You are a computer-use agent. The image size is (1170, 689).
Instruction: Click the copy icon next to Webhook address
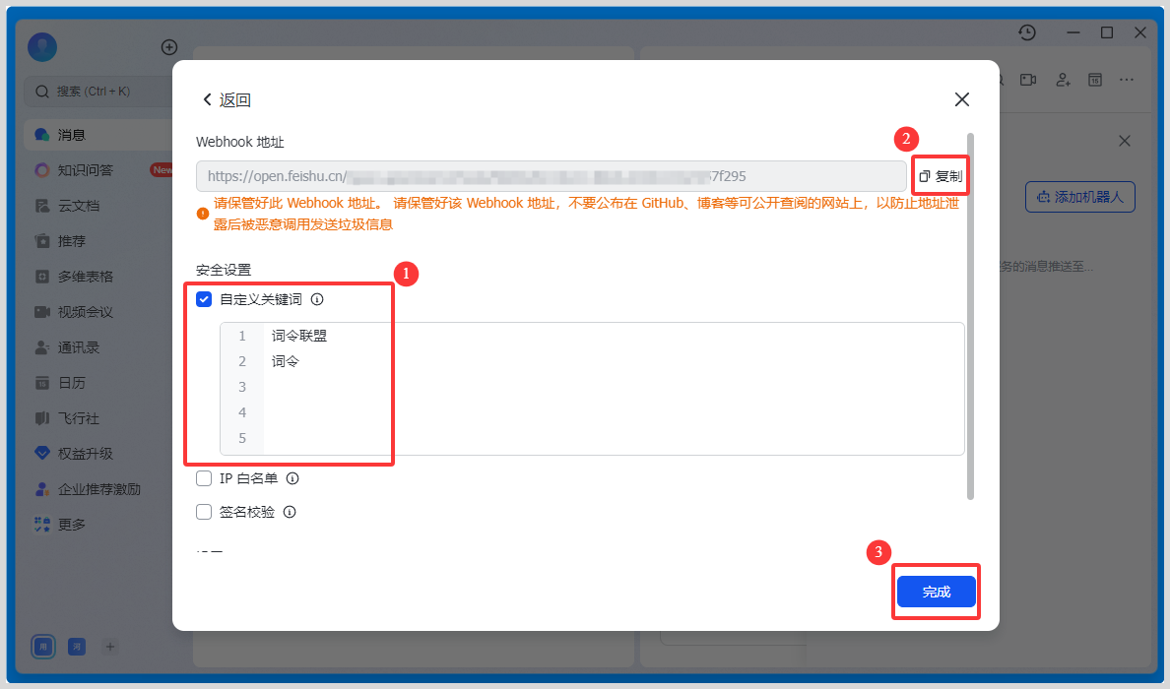click(x=925, y=176)
